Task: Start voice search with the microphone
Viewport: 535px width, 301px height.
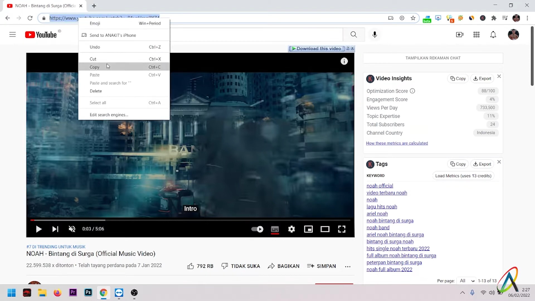Action: tap(375, 35)
